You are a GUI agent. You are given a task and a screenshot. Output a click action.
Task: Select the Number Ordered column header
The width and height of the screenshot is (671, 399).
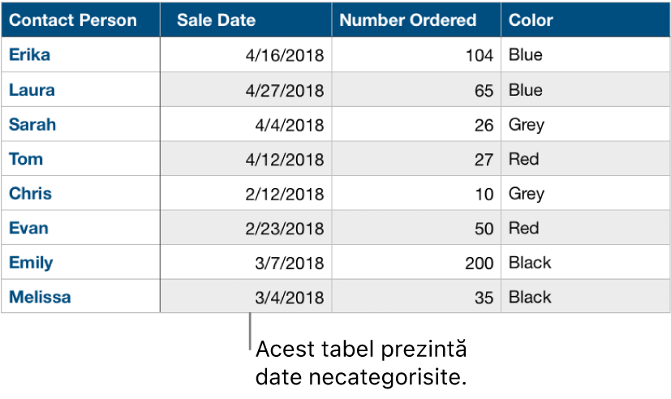[x=407, y=20]
